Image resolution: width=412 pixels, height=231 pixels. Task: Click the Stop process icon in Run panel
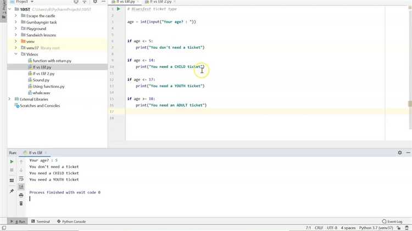click(12, 170)
